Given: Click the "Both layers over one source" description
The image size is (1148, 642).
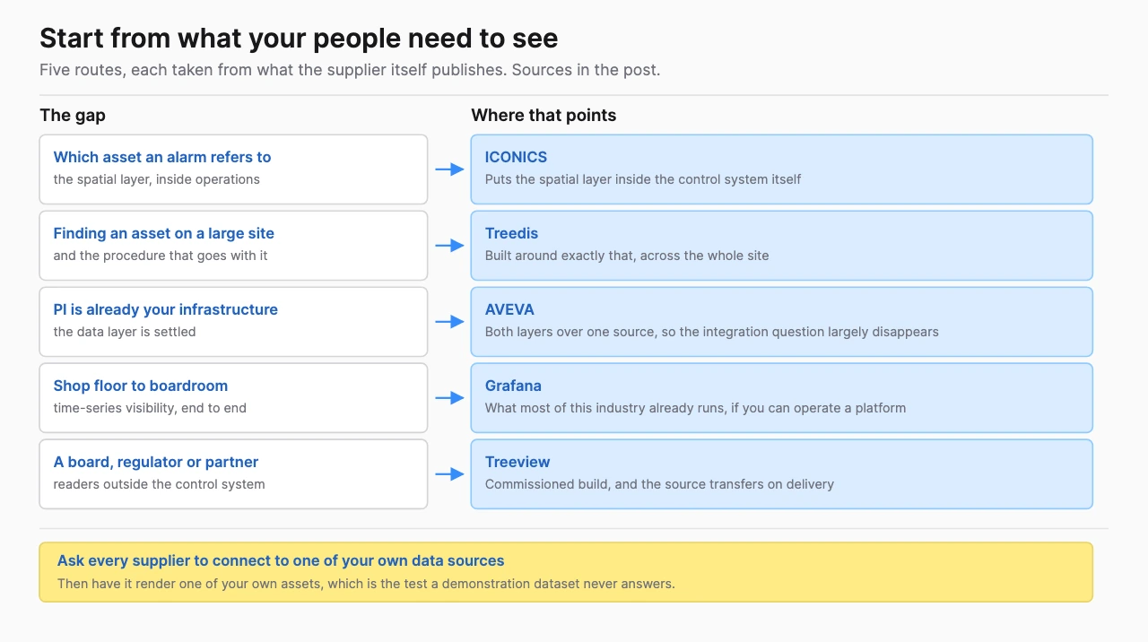Looking at the screenshot, I should tap(712, 332).
